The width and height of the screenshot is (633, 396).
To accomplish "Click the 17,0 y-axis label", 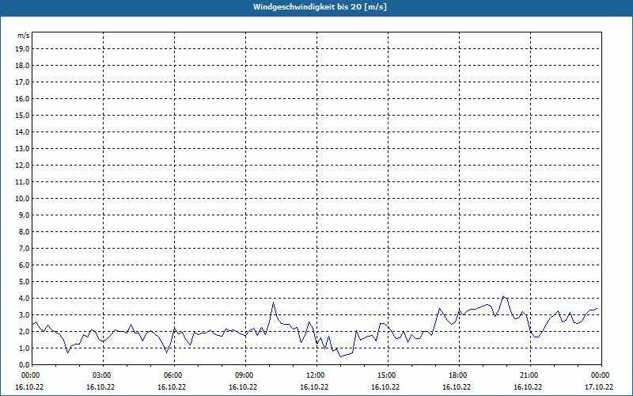I will (x=23, y=82).
